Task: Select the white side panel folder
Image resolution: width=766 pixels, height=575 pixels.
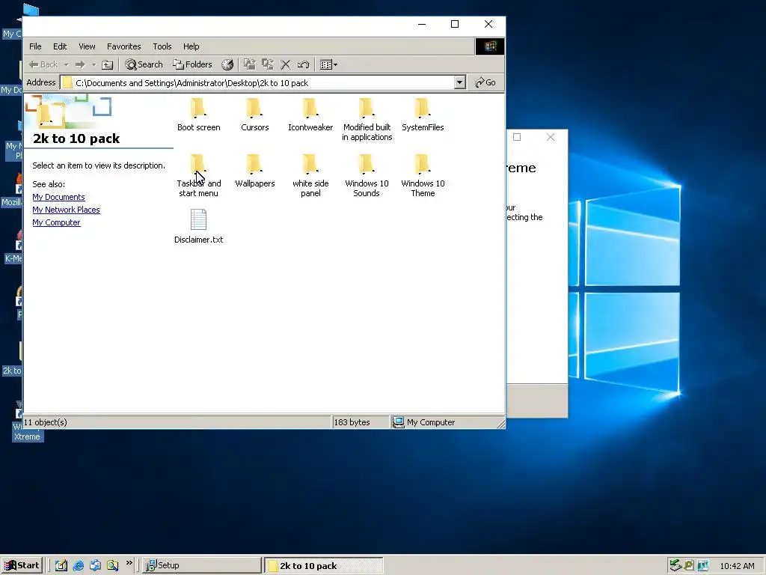Action: 310,176
